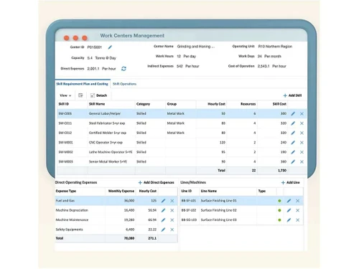Image resolution: width=359 pixels, height=269 pixels.
Task: Sort by the Hourly Cost skills column
Action: tap(216, 104)
